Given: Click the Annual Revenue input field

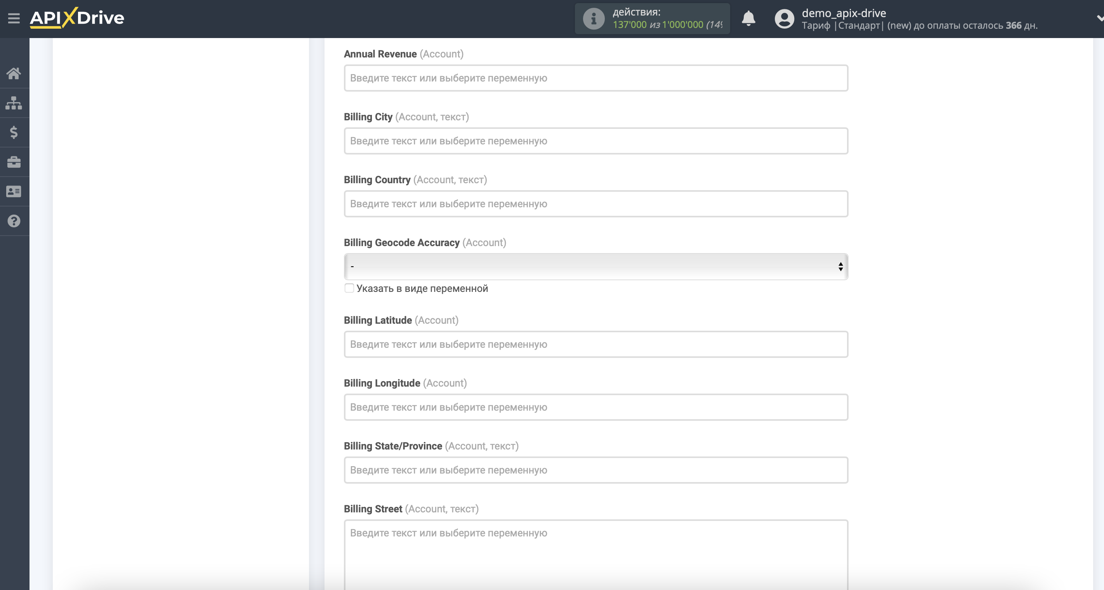Looking at the screenshot, I should [596, 78].
